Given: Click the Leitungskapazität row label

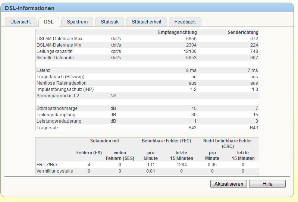Looking at the screenshot, I should coord(54,51).
